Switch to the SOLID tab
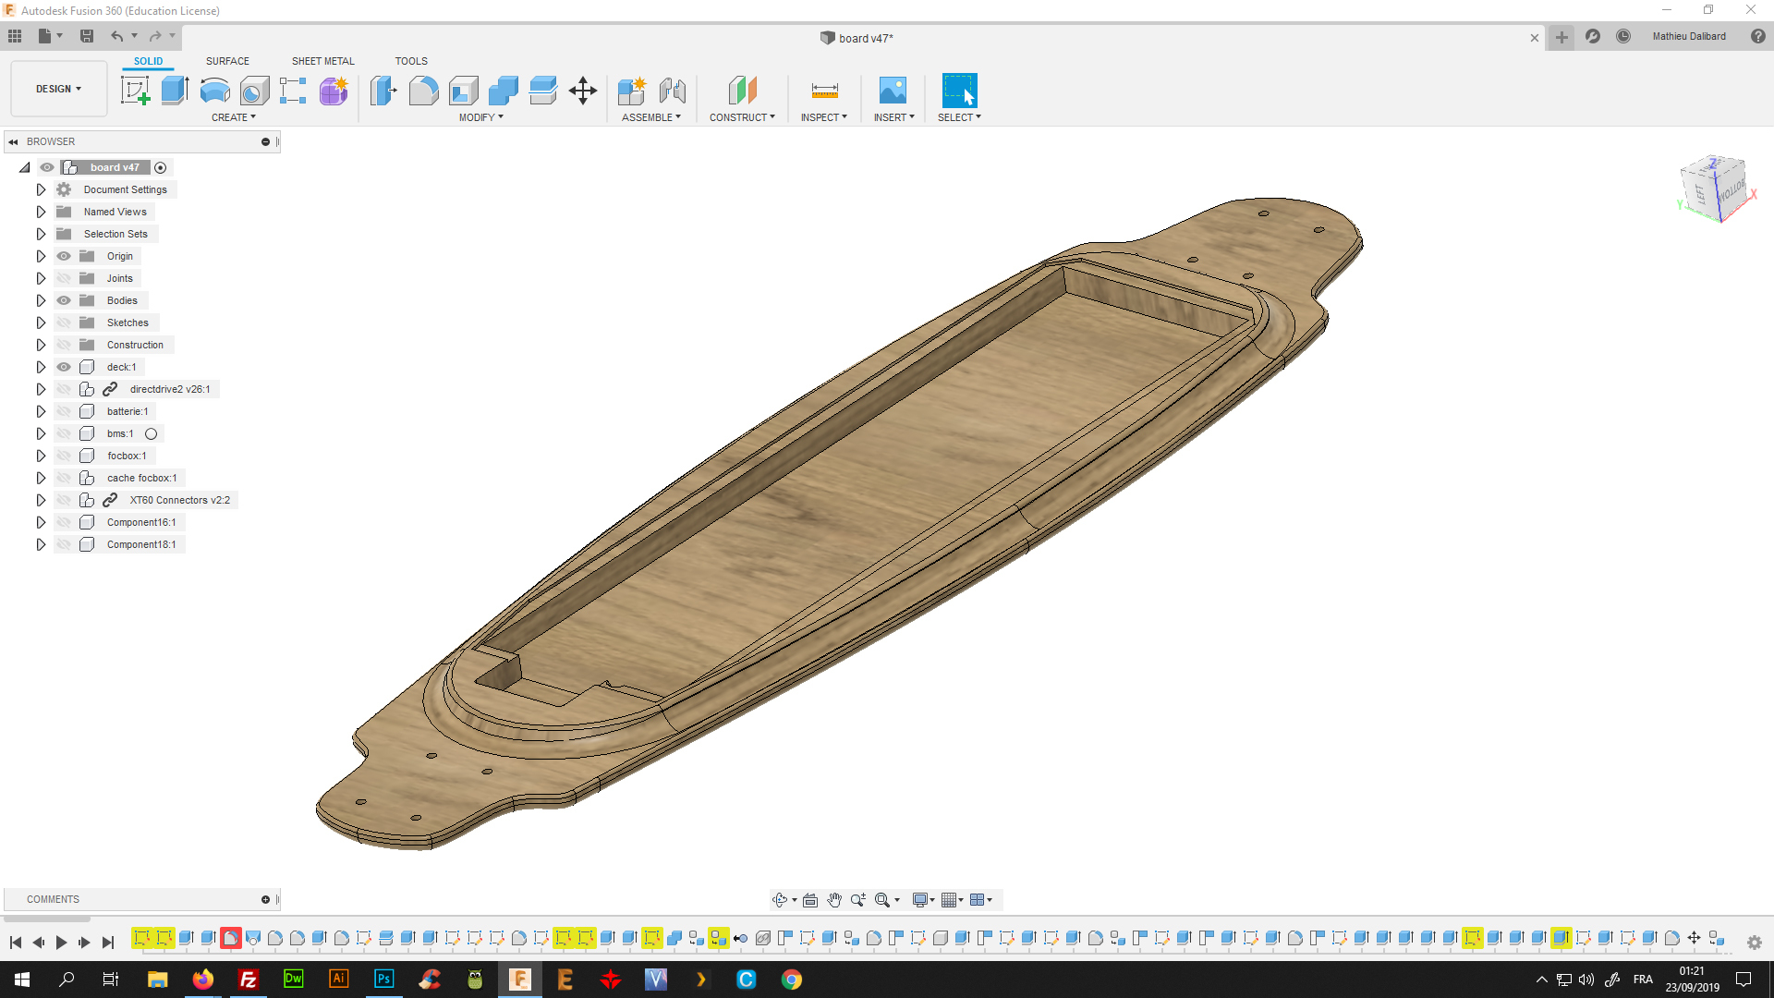 (x=148, y=61)
